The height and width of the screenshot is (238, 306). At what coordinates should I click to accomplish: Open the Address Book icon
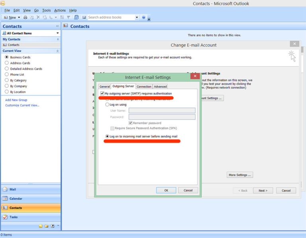[x=84, y=18]
